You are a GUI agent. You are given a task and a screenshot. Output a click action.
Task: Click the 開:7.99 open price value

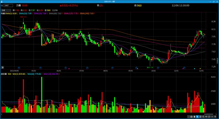(x=16, y=10)
